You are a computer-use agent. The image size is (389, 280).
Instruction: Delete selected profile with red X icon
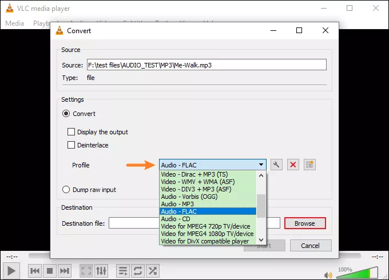tap(293, 165)
